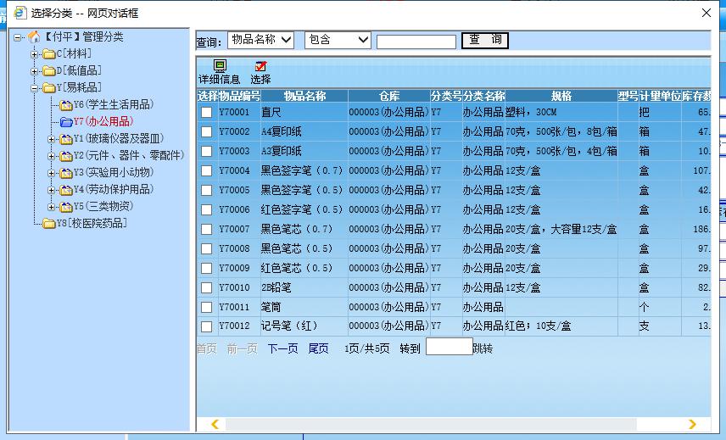Jump to 尾页 last page
The image size is (726, 440).
(x=319, y=348)
